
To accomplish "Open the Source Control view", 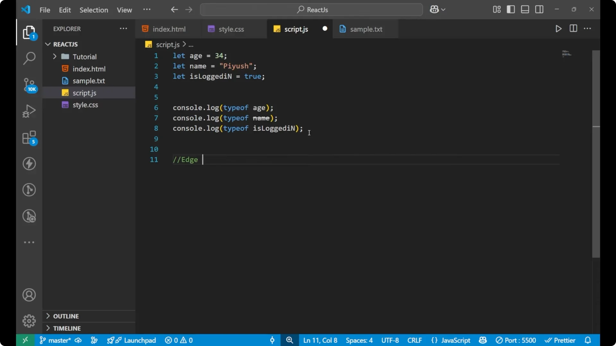I will [29, 85].
